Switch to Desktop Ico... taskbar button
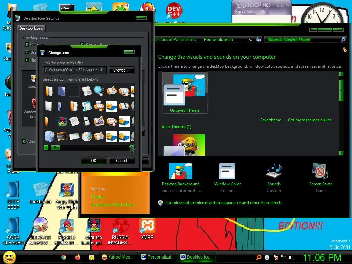Viewport: 352px width, 264px height. coord(197,257)
